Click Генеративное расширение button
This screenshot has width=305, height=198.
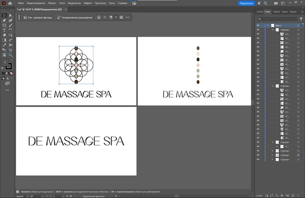(x=75, y=17)
